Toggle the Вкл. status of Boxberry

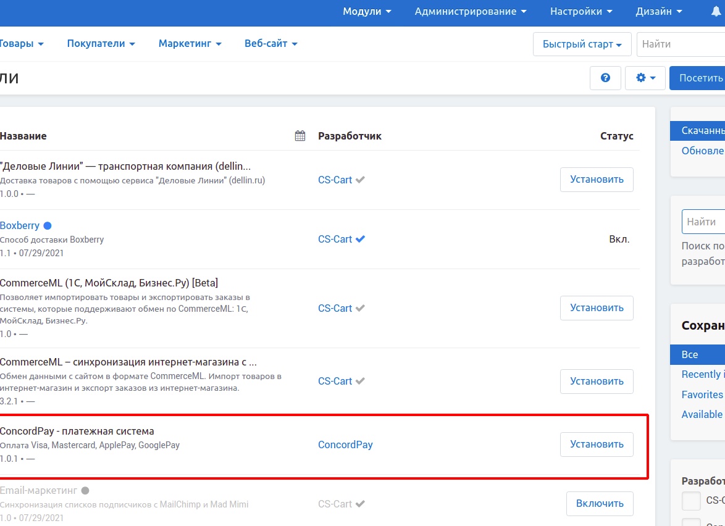(619, 239)
